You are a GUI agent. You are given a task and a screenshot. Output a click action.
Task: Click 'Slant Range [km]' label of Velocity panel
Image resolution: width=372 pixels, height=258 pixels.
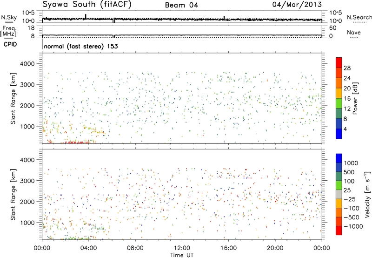click(x=13, y=195)
